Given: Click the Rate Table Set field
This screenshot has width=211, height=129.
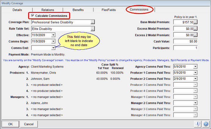Looking at the screenshot, I should (x=61, y=29).
